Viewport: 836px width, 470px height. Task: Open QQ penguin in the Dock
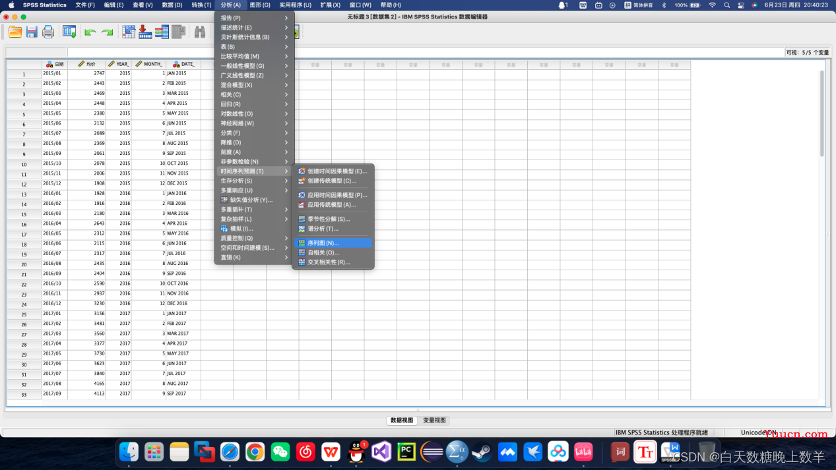tap(356, 452)
